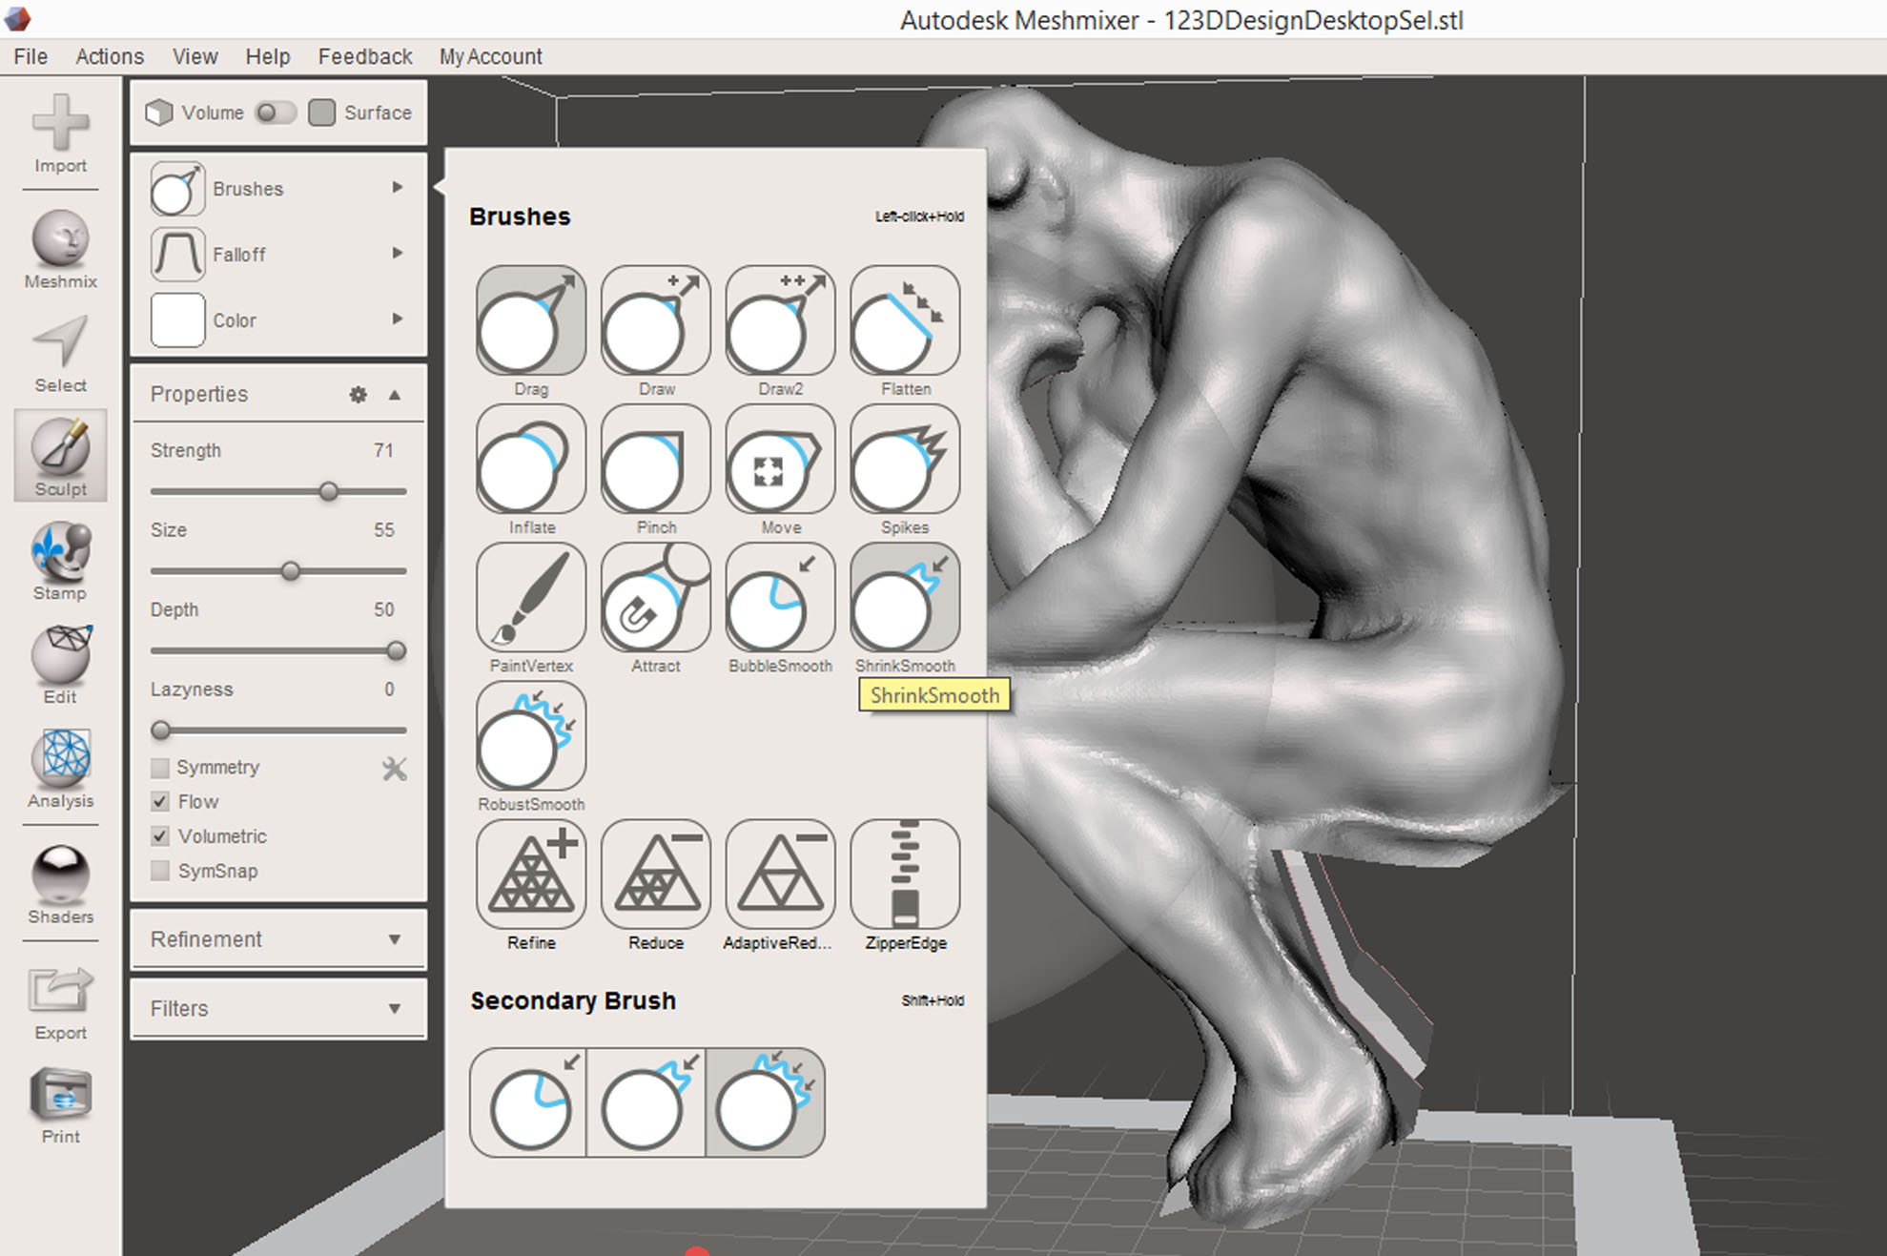The image size is (1887, 1256).
Task: Open the File menu
Action: tap(31, 56)
